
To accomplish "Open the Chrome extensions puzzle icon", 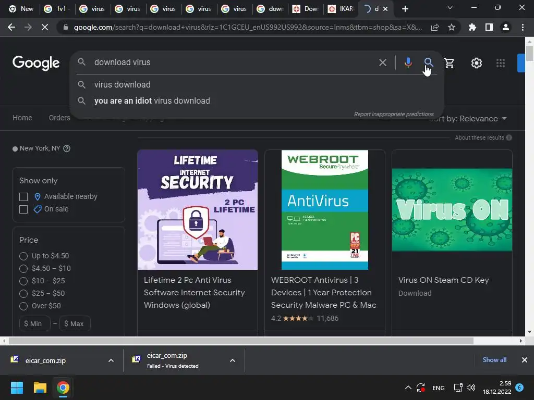I will click(472, 27).
